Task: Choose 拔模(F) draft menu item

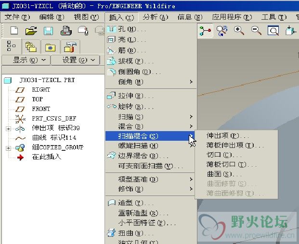Action: pyautogui.click(x=151, y=61)
